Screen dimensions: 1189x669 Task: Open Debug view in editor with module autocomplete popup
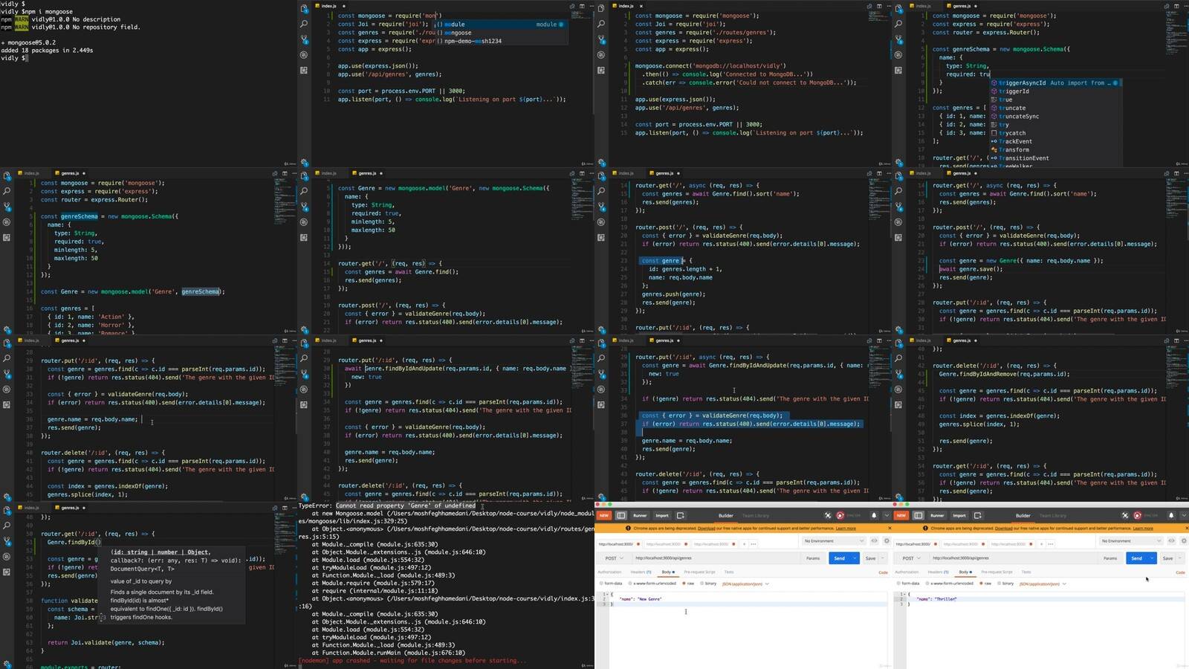[304, 55]
